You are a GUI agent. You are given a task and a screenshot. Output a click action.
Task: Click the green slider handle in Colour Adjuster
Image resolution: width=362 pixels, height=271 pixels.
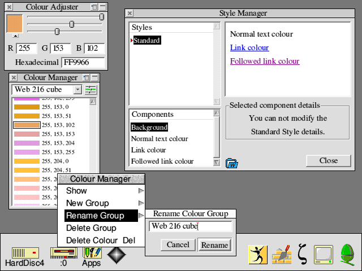pyautogui.click(x=72, y=24)
